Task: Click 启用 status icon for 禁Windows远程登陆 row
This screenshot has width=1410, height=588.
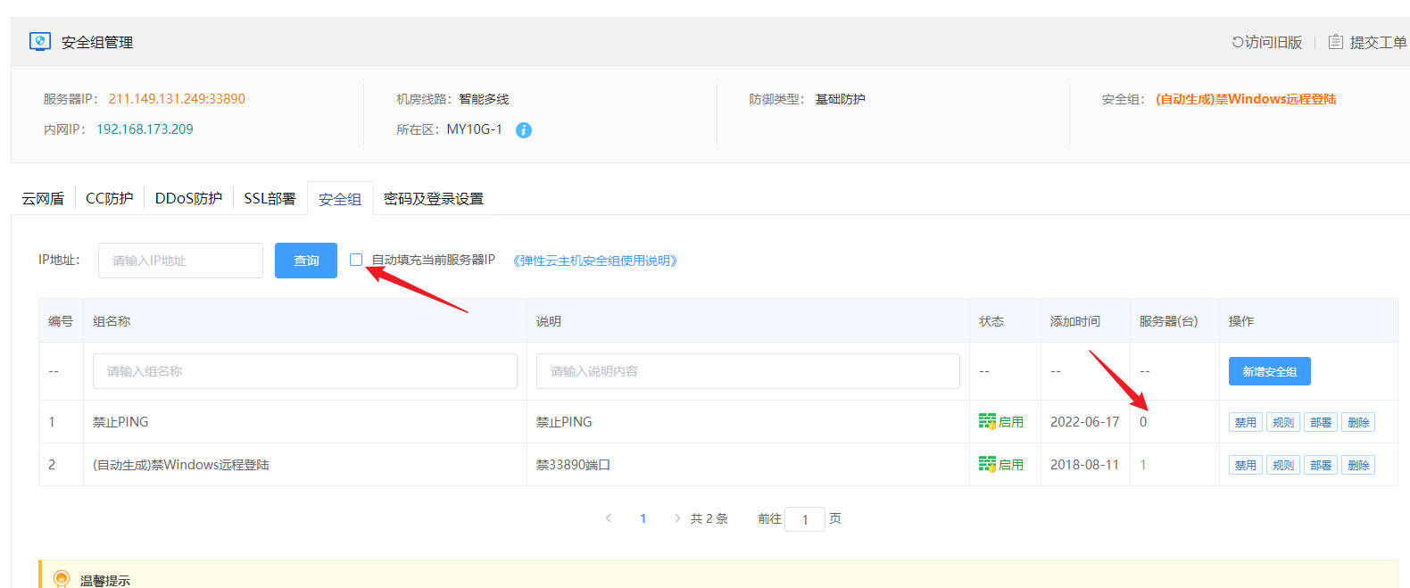Action: (987, 465)
